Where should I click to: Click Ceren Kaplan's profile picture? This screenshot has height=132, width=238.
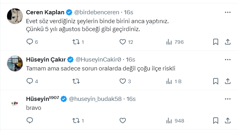coord(15,16)
